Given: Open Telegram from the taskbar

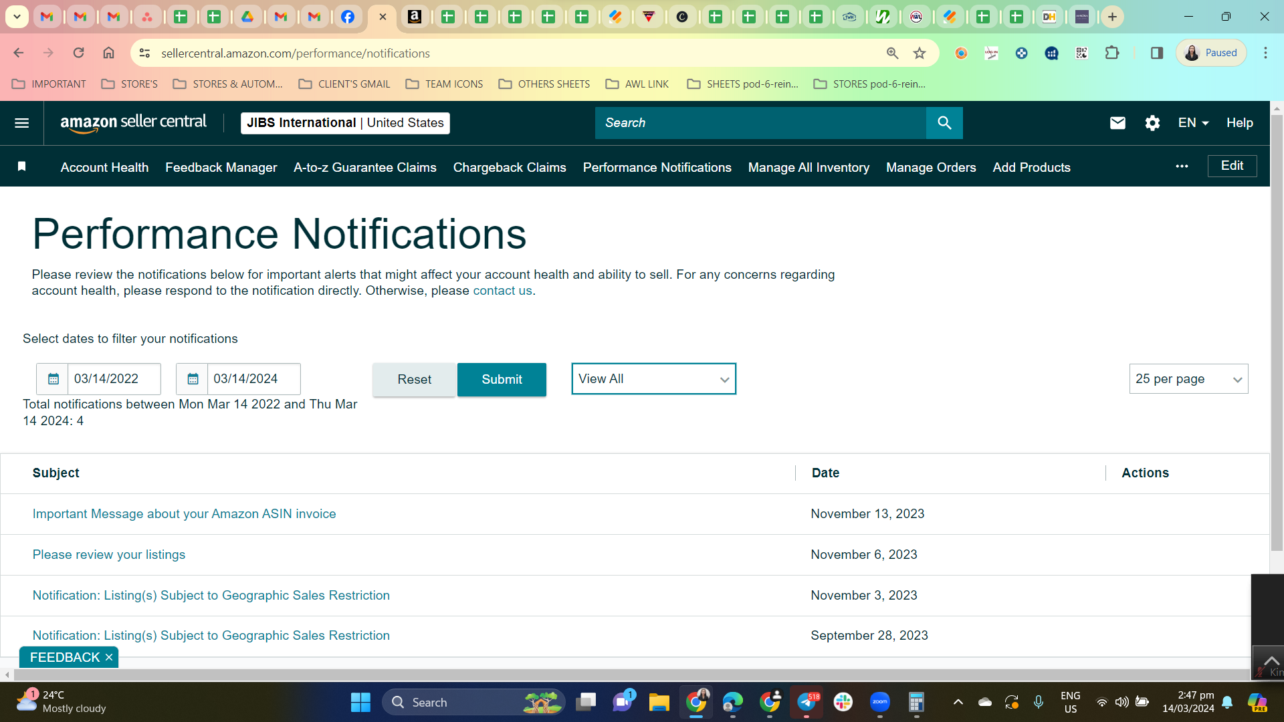Looking at the screenshot, I should tap(807, 702).
